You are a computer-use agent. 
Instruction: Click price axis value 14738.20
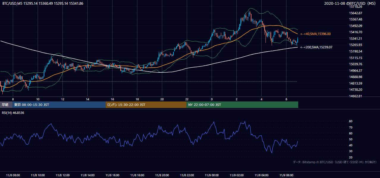(356, 90)
